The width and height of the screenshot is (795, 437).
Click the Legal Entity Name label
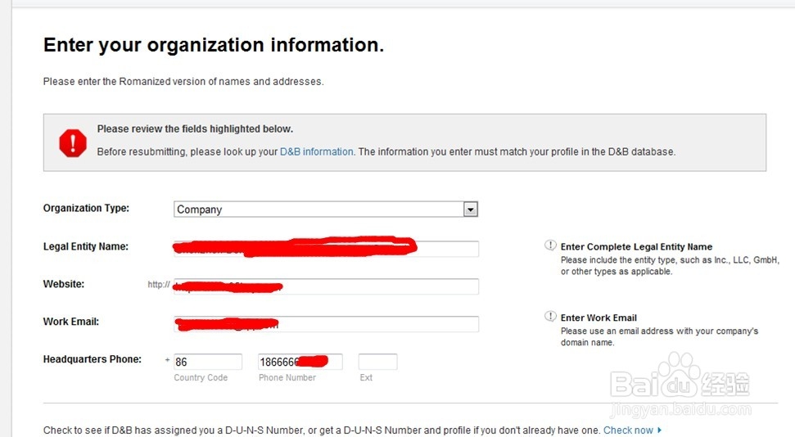pos(85,246)
